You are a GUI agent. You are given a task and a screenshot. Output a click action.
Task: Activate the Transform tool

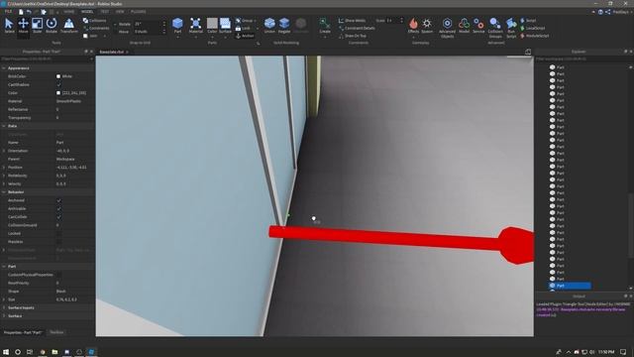(x=69, y=26)
